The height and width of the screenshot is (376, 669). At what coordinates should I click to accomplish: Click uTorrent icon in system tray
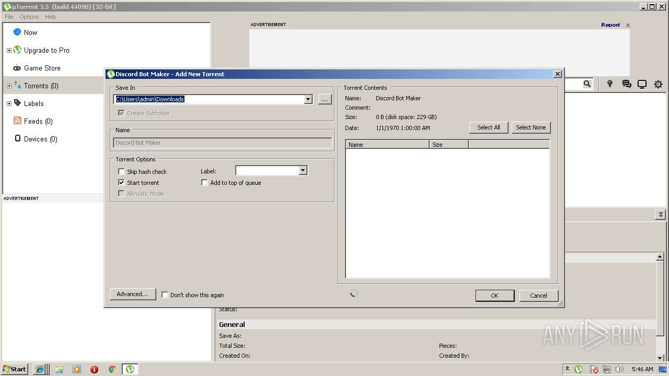coord(579,369)
